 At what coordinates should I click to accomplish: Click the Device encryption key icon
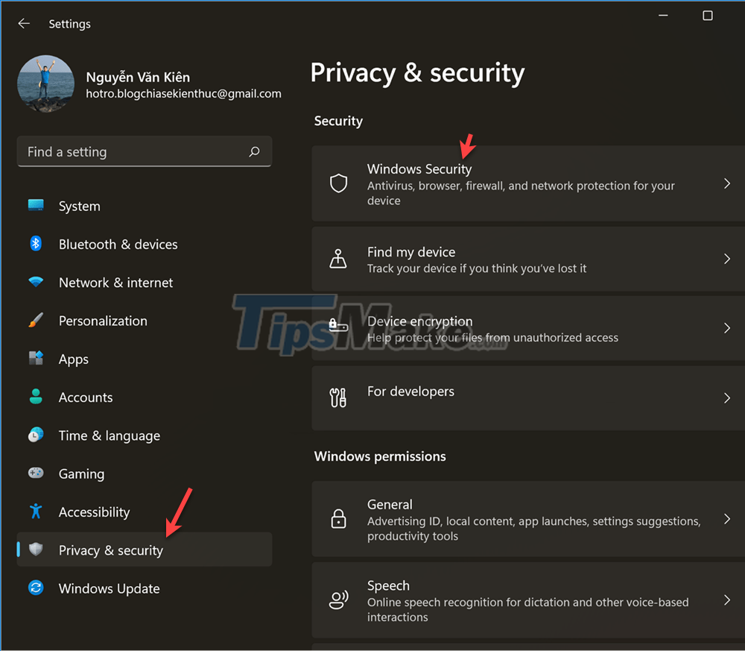[338, 326]
